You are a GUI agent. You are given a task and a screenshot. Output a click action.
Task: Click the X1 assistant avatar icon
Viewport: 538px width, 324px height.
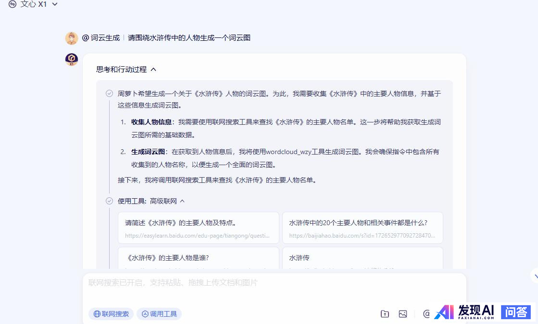click(72, 60)
